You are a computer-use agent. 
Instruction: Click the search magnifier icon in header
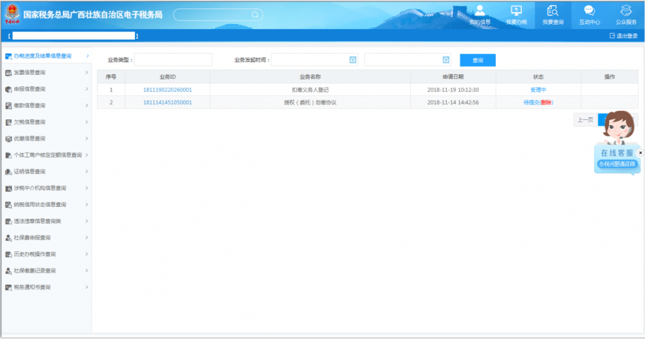[x=255, y=14]
